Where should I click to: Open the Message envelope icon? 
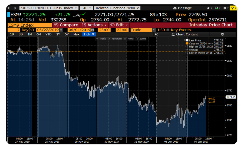[x=175, y=8]
